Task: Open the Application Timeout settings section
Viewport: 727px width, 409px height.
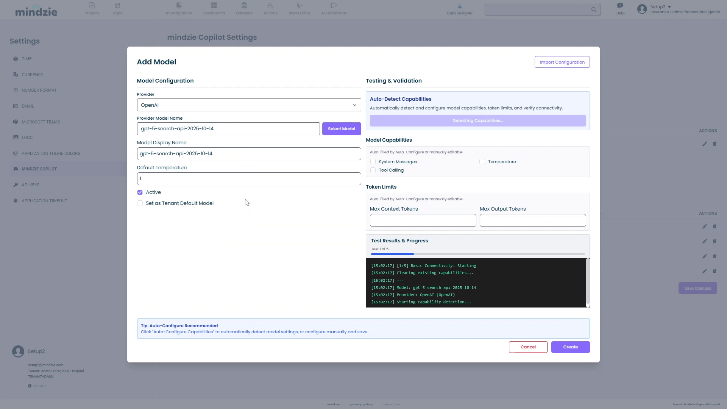Action: coord(44,201)
